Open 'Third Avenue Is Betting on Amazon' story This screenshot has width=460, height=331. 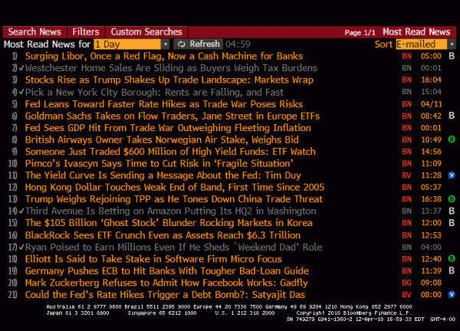pyautogui.click(x=170, y=211)
